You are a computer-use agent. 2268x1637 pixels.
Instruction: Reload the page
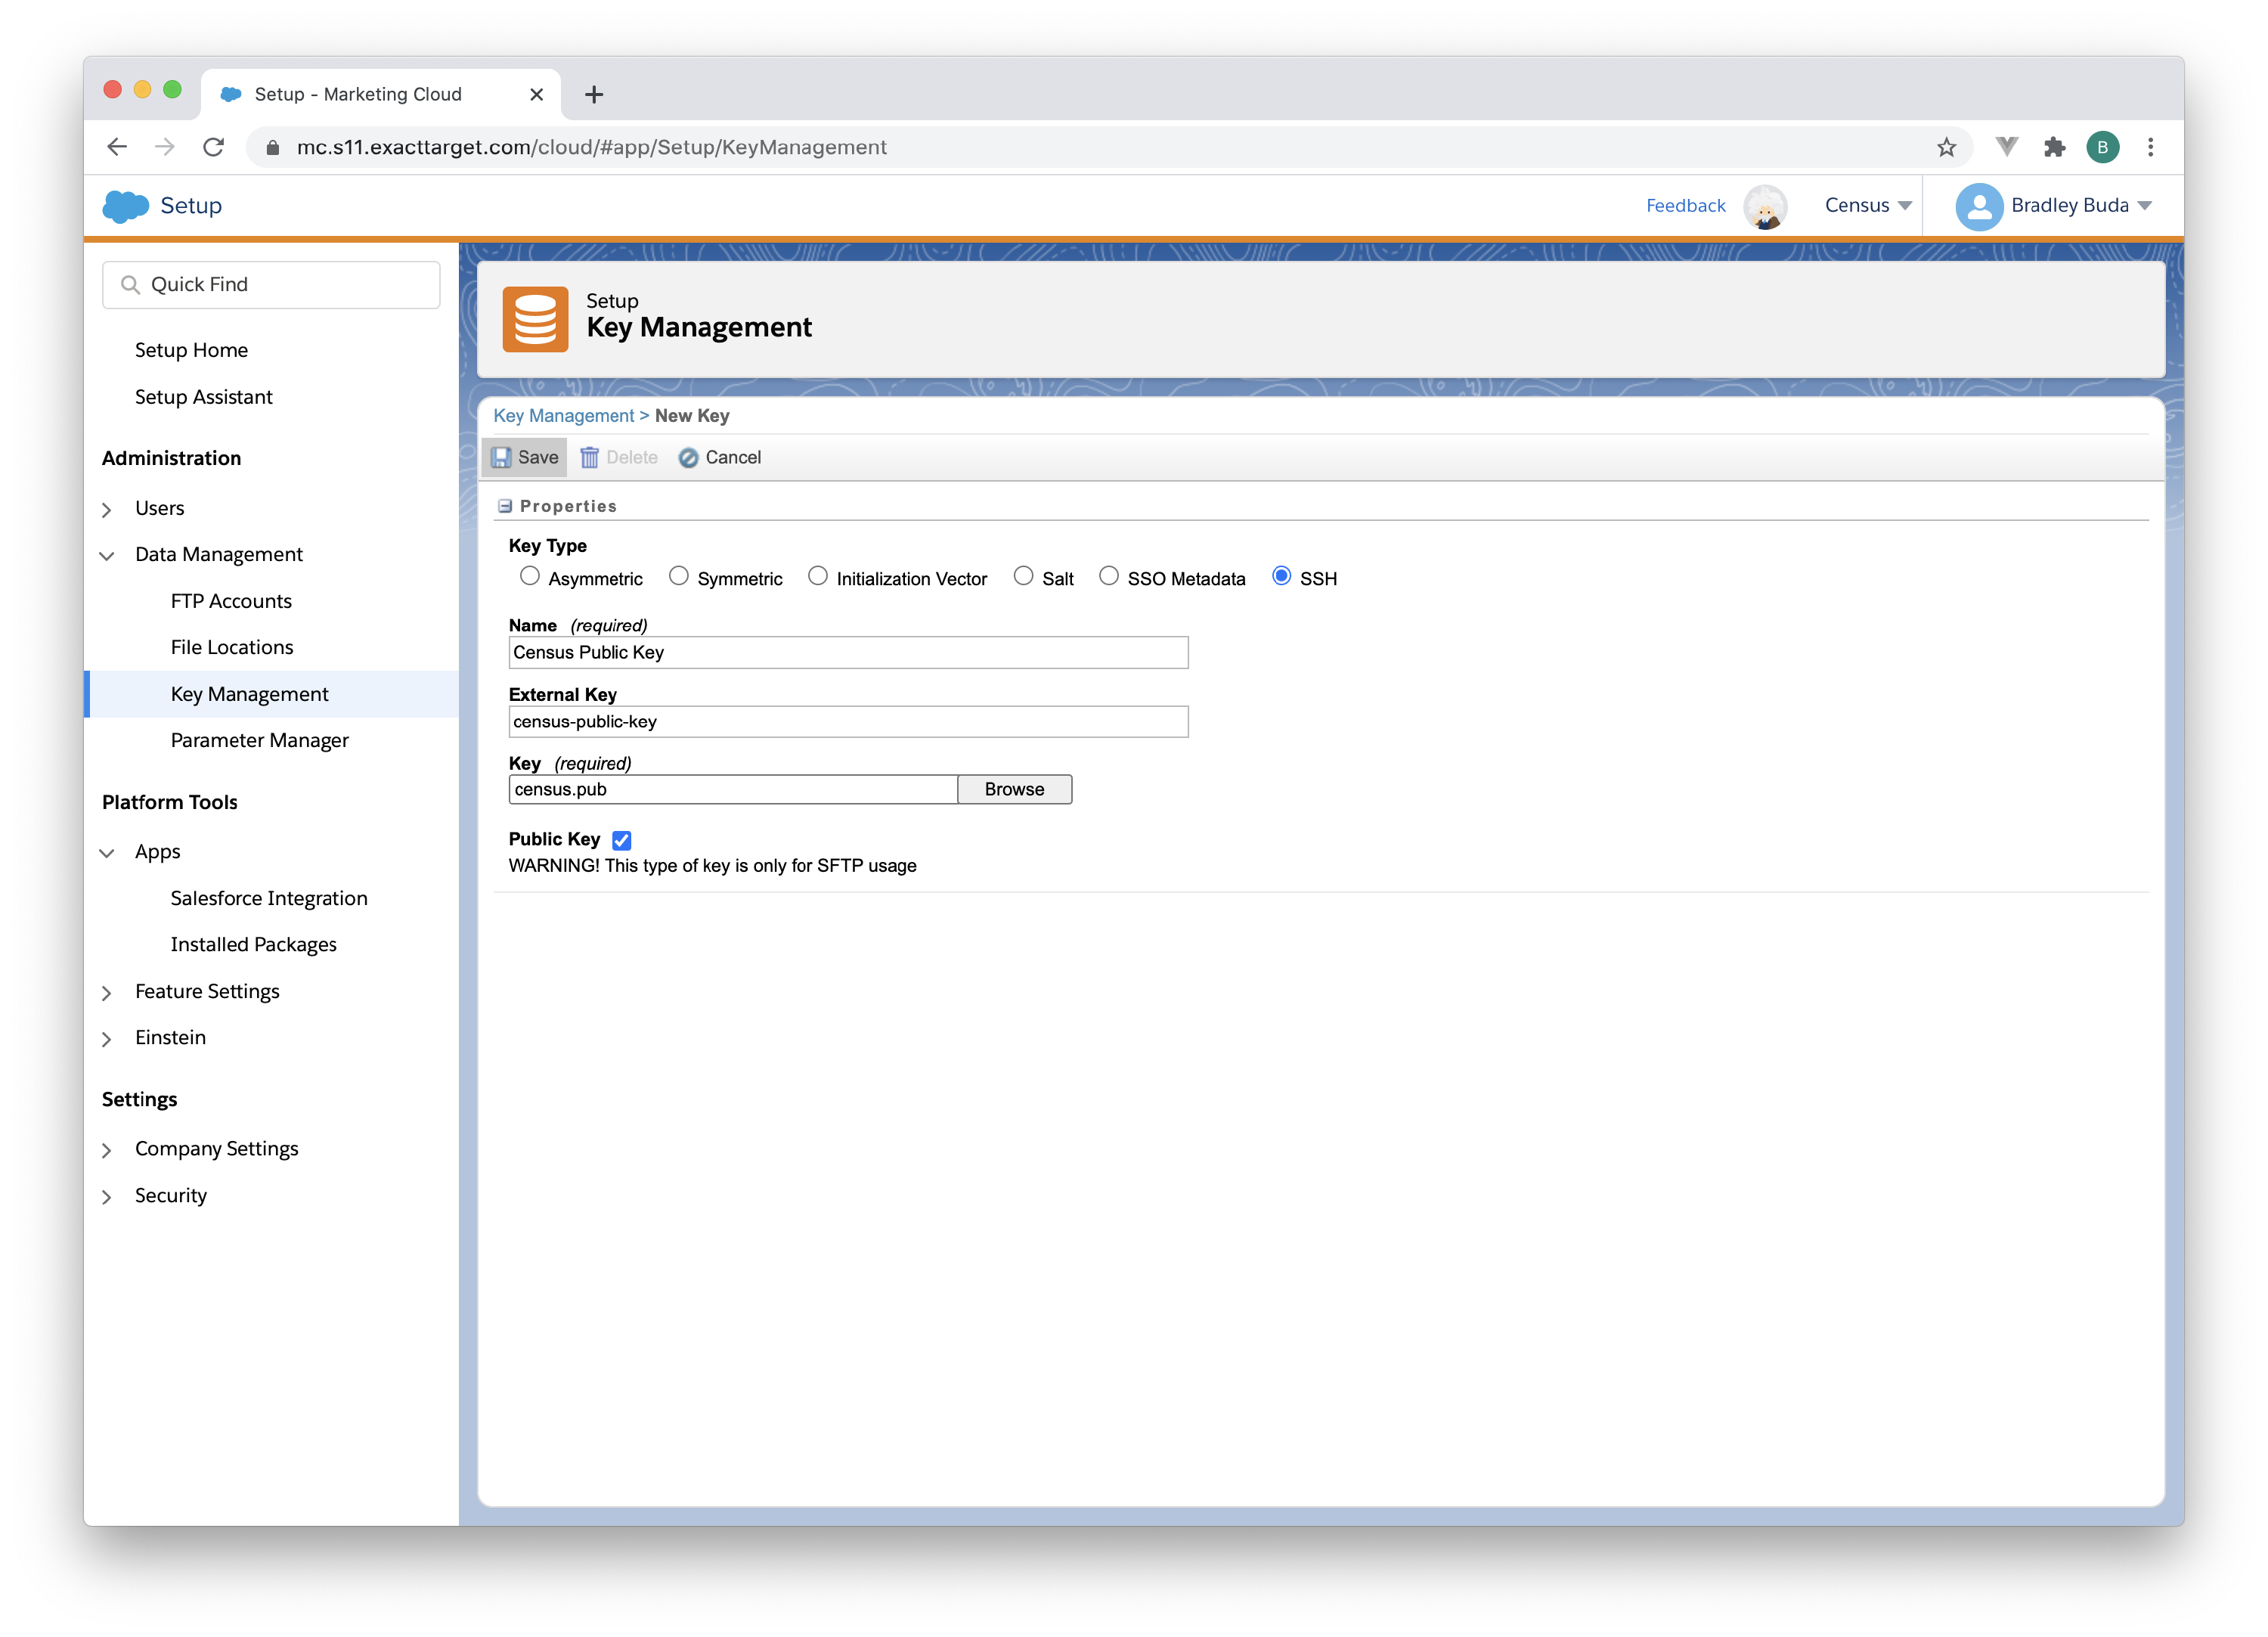click(x=213, y=148)
